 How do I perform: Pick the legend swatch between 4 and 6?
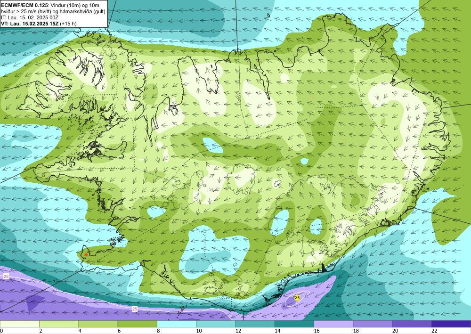tap(98, 324)
